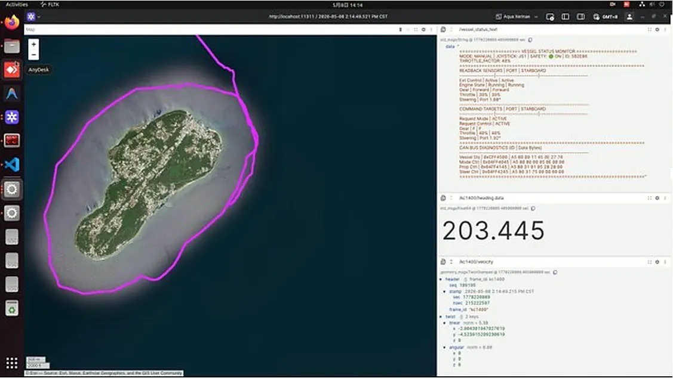Open settings gear of heading data panel

[657, 198]
